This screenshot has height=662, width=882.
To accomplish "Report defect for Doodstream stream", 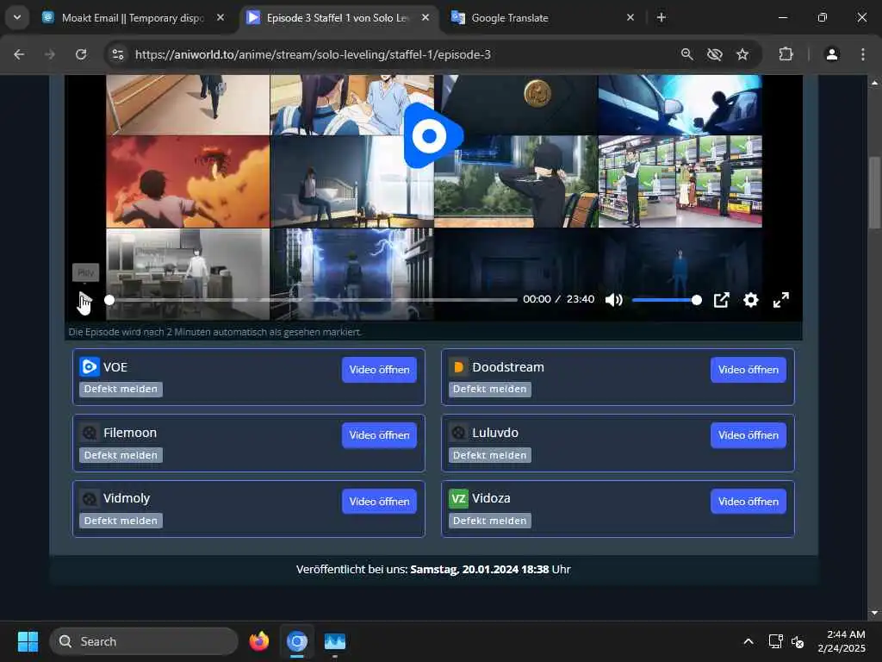I will pyautogui.click(x=490, y=389).
